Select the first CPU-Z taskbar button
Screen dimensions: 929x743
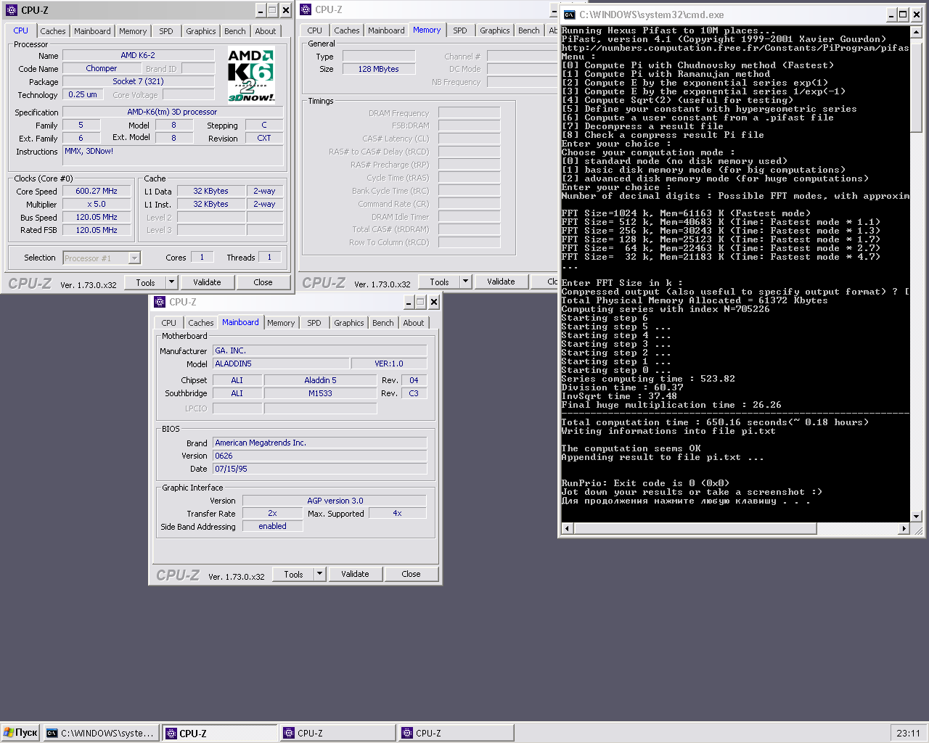(221, 734)
